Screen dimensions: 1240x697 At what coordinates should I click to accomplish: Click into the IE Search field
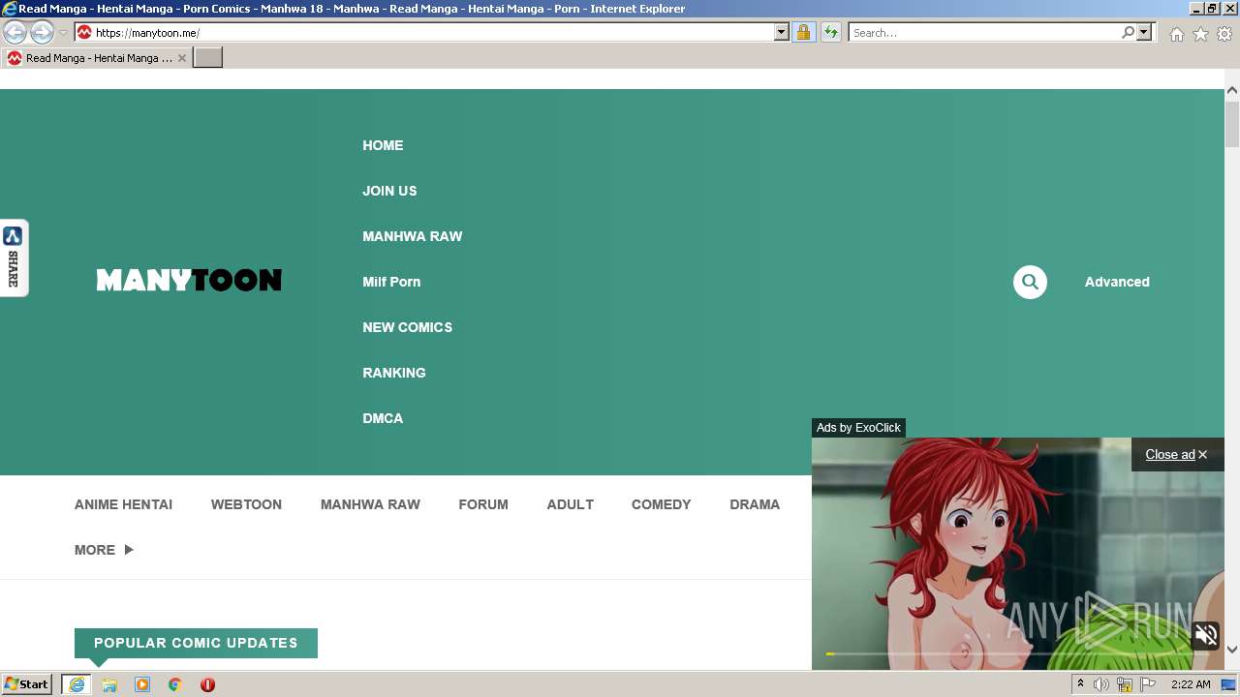(983, 32)
